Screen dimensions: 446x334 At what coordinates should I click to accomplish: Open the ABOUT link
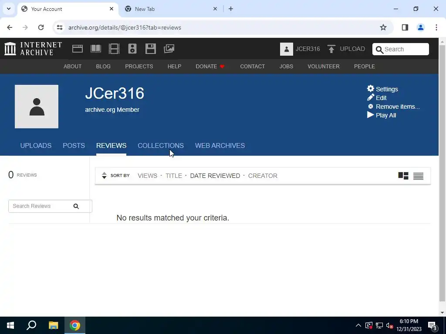73,67
